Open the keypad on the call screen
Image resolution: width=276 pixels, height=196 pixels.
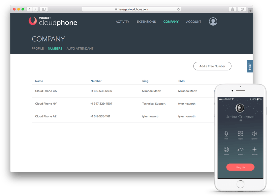pyautogui.click(x=240, y=134)
